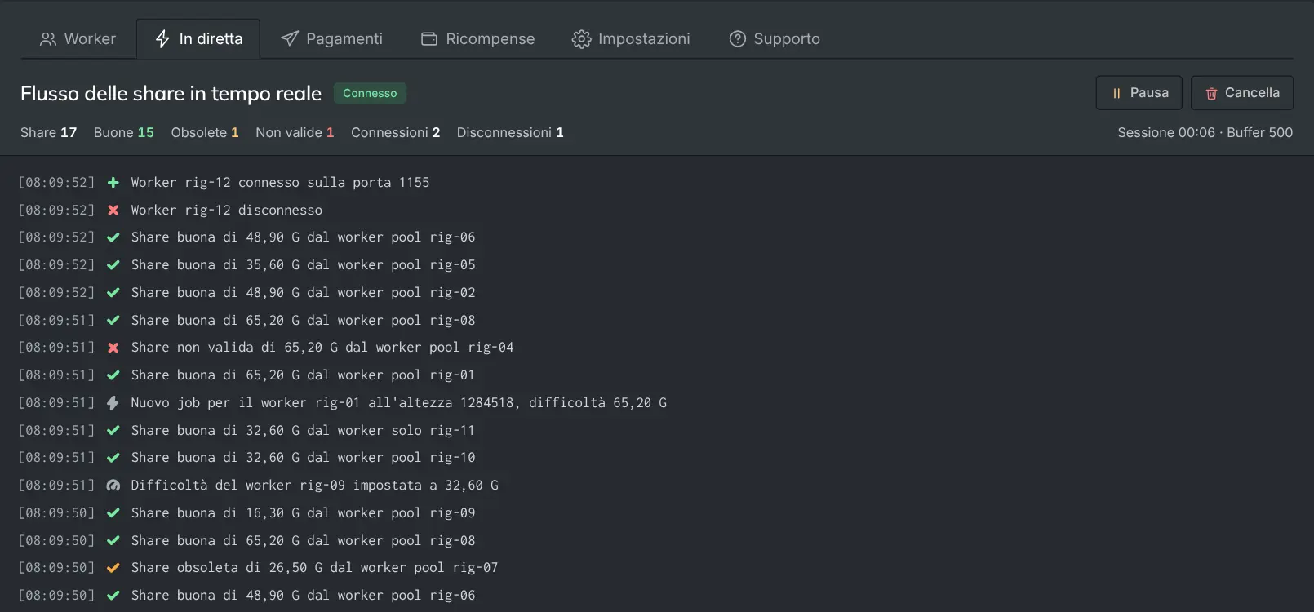Go to the Impostazioni tab
The height and width of the screenshot is (612, 1314).
point(631,39)
